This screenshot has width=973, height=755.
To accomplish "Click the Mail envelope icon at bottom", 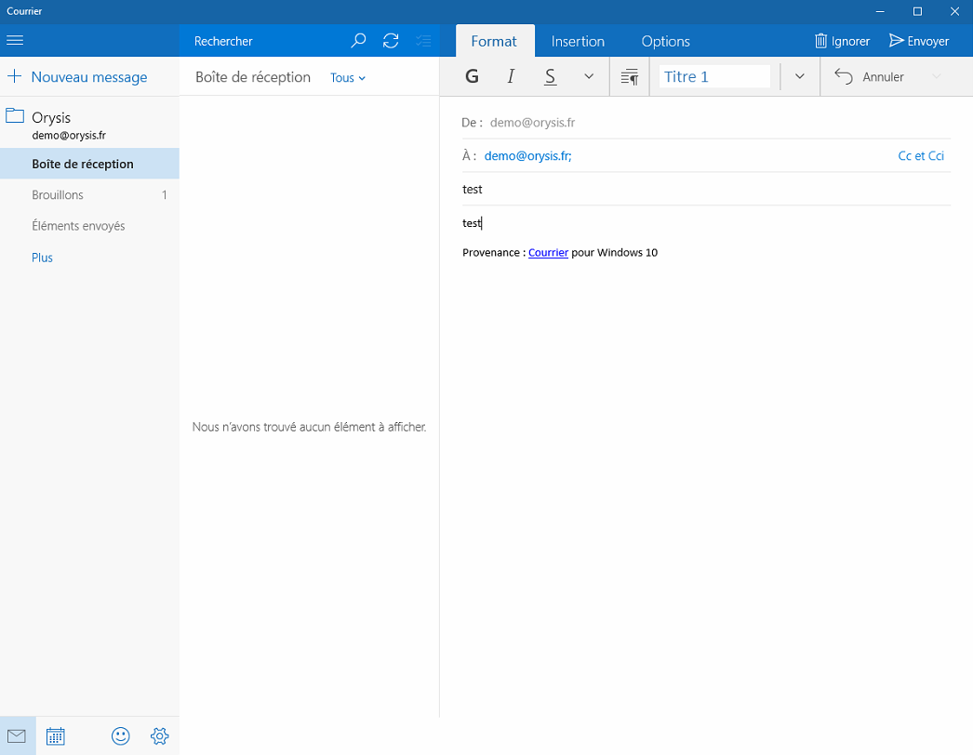I will [16, 735].
